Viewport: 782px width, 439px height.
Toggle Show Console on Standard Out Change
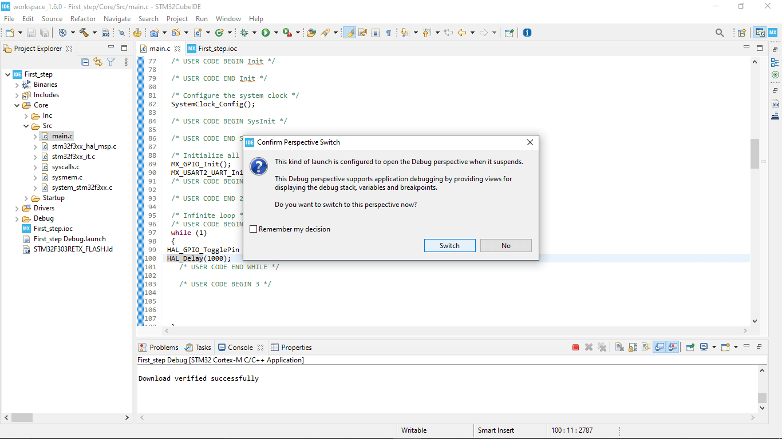pos(659,347)
